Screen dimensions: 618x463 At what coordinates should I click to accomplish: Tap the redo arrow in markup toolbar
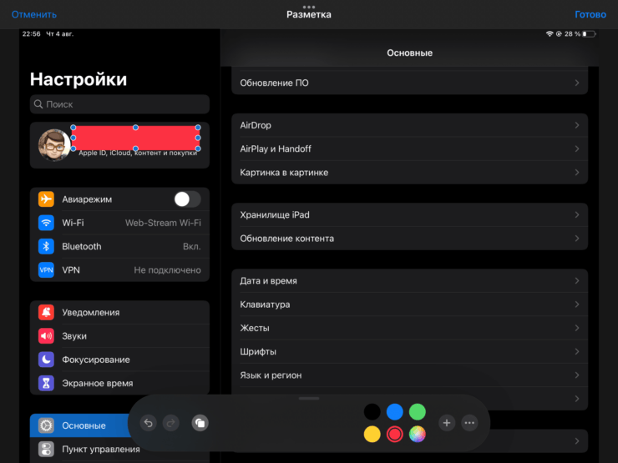170,423
